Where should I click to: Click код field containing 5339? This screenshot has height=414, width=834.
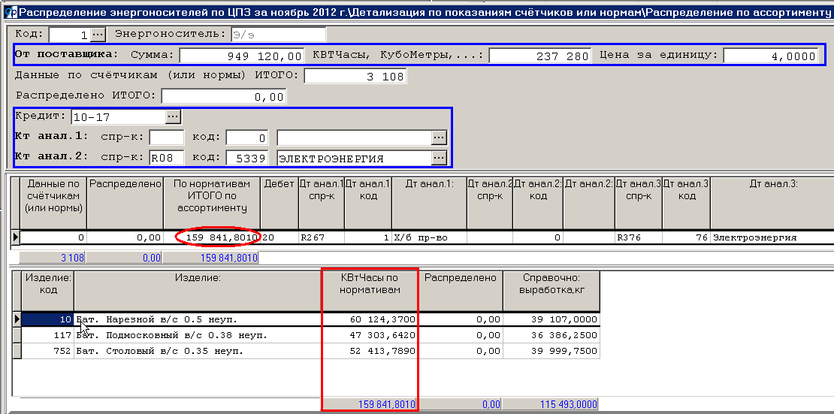[x=246, y=158]
